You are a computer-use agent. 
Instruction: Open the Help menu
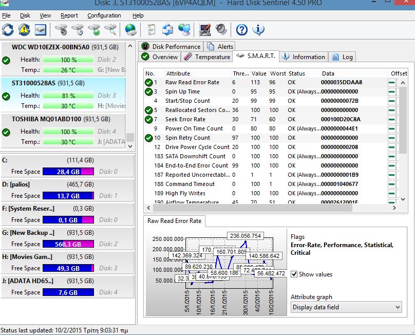[138, 15]
